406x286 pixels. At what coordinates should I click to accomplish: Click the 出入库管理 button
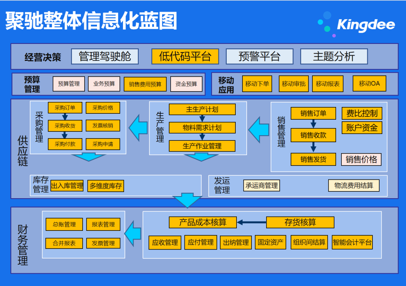tap(68, 185)
